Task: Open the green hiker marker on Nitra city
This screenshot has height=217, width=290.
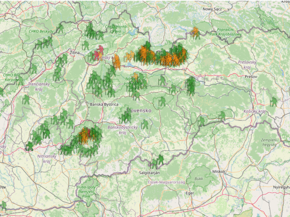Action: click(x=29, y=146)
